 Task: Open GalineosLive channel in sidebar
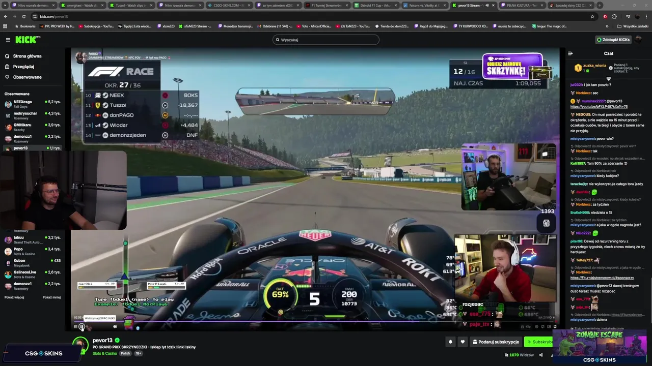pyautogui.click(x=33, y=274)
